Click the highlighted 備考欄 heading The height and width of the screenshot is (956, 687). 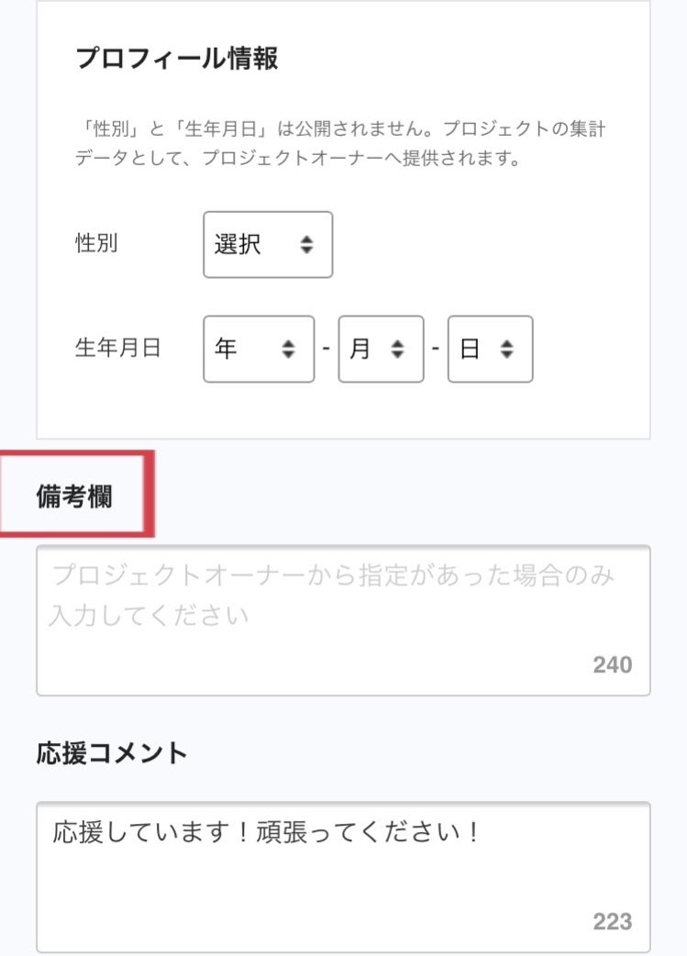tap(75, 496)
